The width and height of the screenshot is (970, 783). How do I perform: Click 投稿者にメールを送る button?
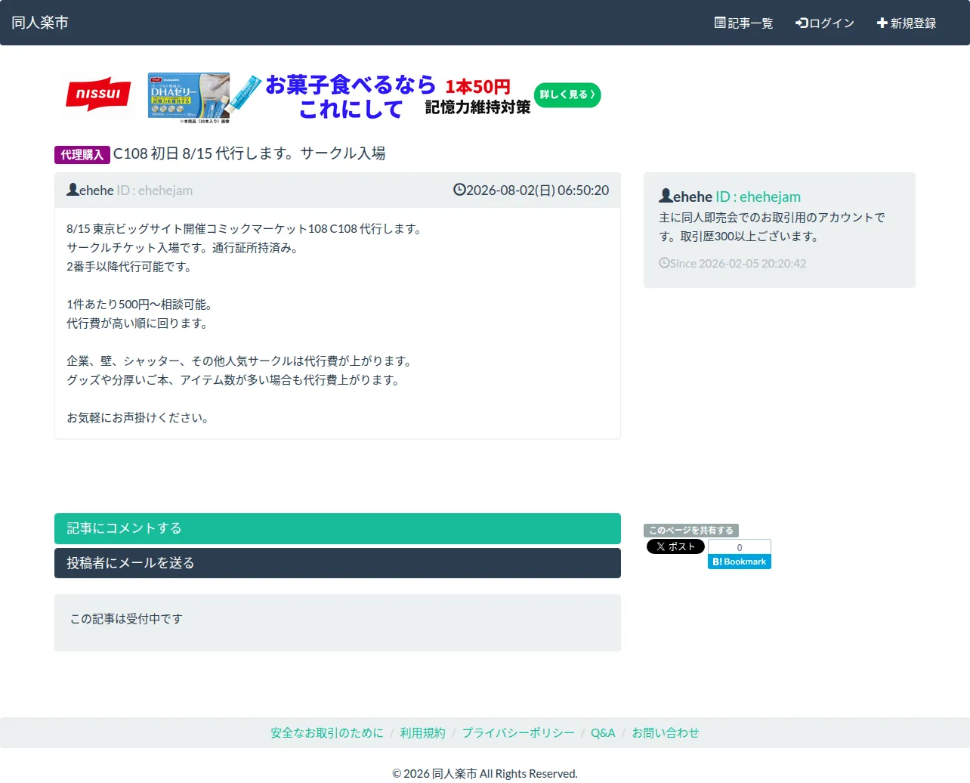(338, 563)
